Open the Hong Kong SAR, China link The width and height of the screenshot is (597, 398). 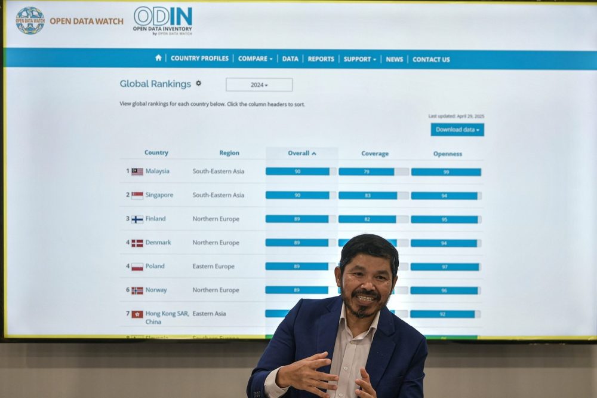tap(167, 317)
